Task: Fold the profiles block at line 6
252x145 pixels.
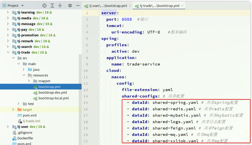Action: tap(99, 45)
